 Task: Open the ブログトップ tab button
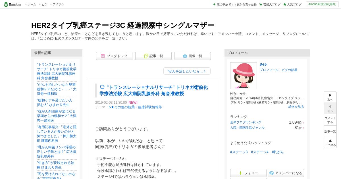point(114,56)
